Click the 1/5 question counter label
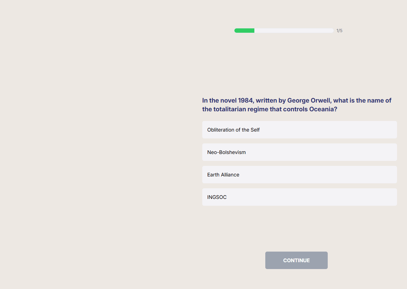407x289 pixels. pyautogui.click(x=339, y=30)
